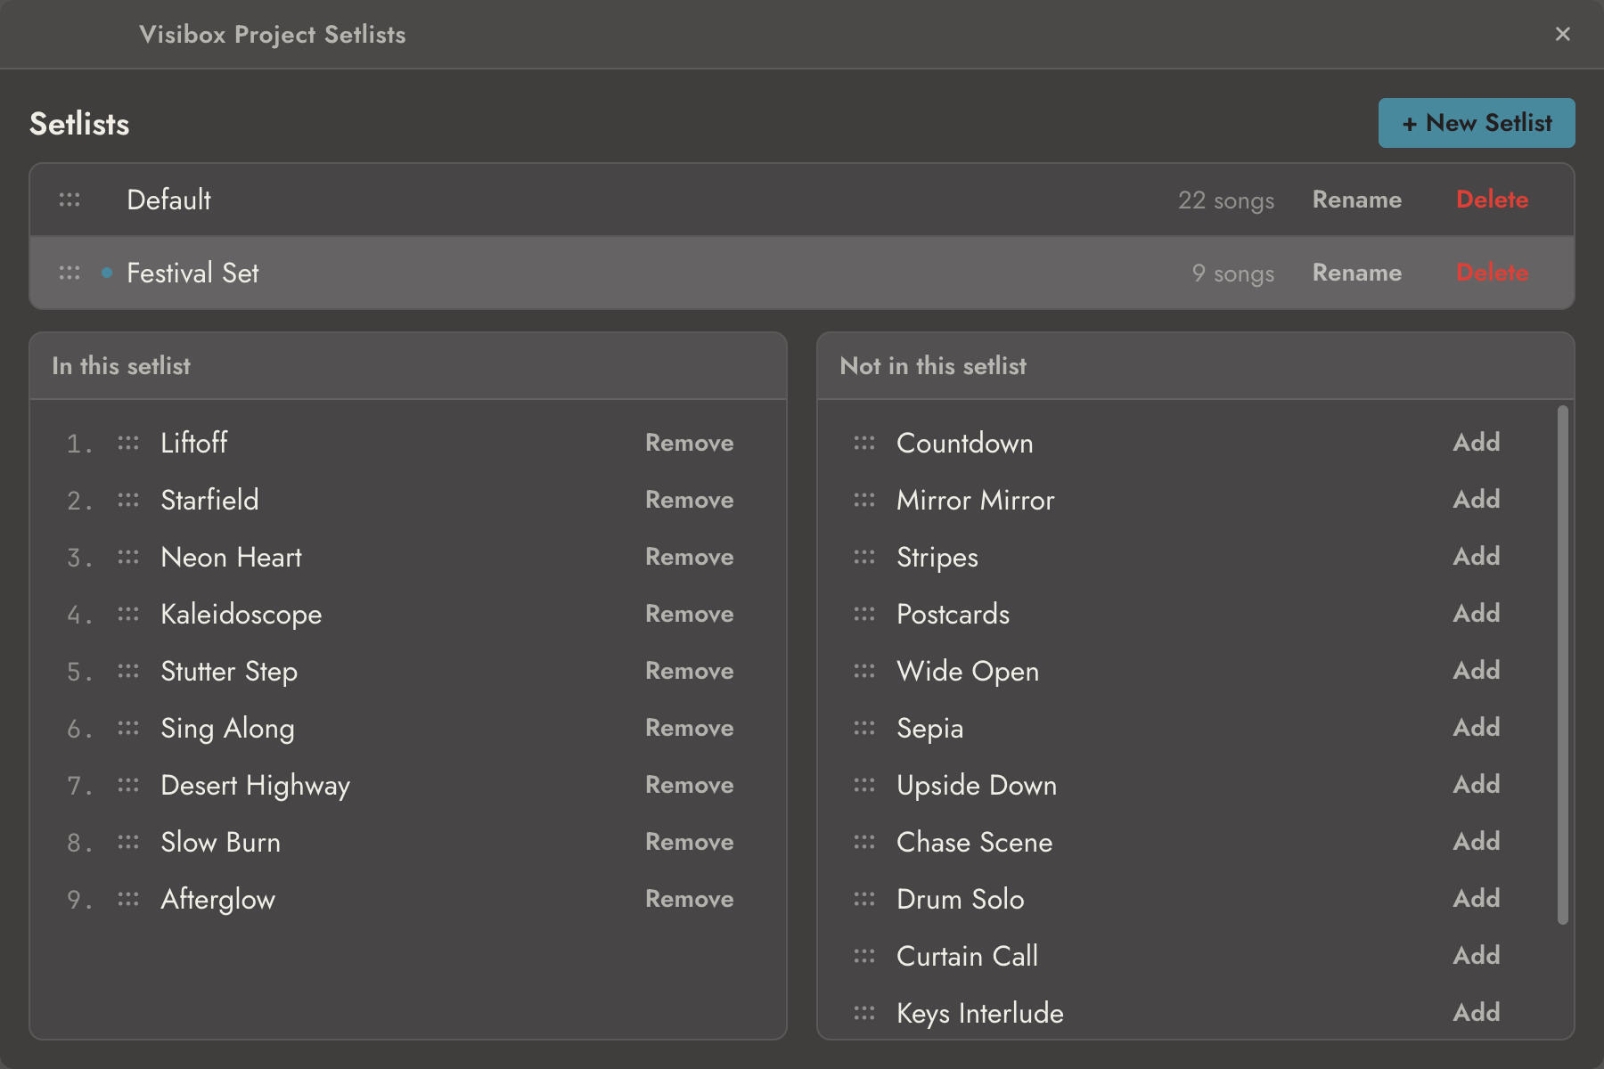Add Upside Down to the setlist

pos(1477,785)
